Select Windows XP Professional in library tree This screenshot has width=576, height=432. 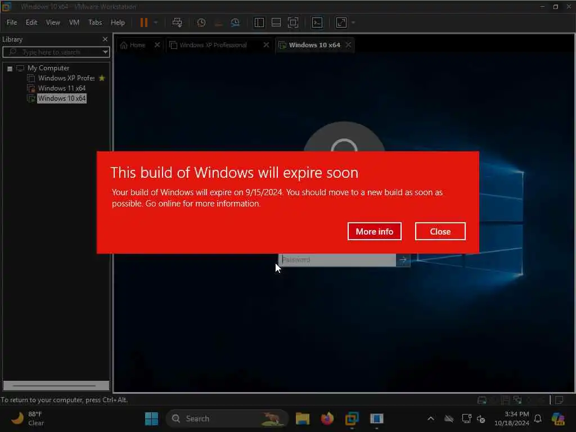pos(66,78)
